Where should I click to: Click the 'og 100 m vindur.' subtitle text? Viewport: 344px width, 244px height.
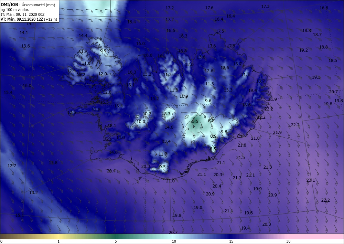pyautogui.click(x=14, y=10)
